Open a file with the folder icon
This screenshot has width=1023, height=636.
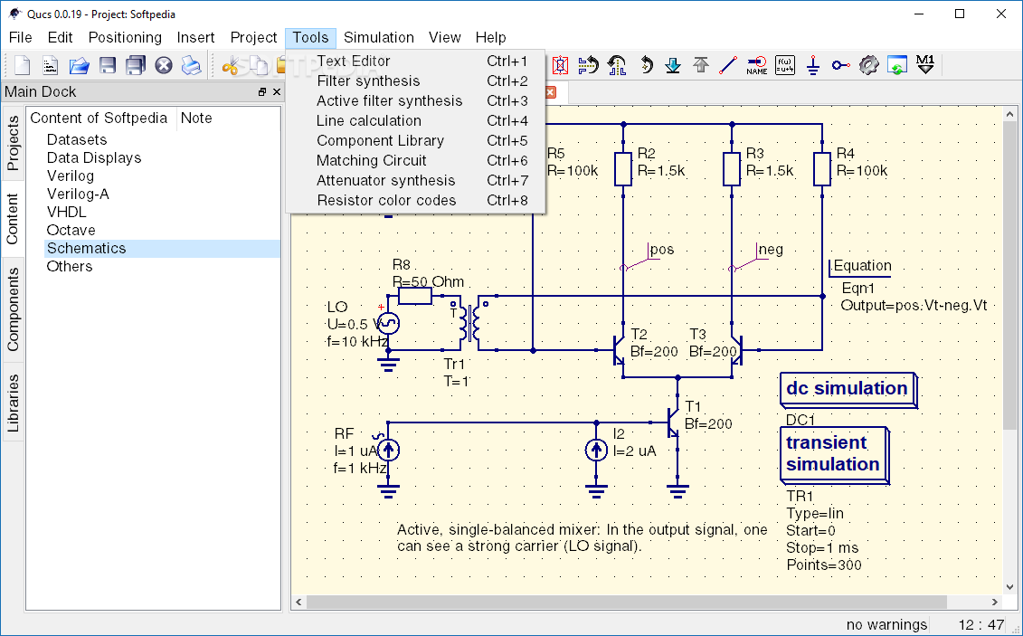coord(79,65)
